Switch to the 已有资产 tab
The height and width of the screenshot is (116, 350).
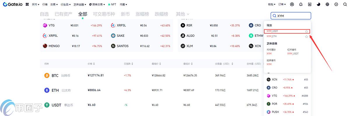tap(63, 14)
